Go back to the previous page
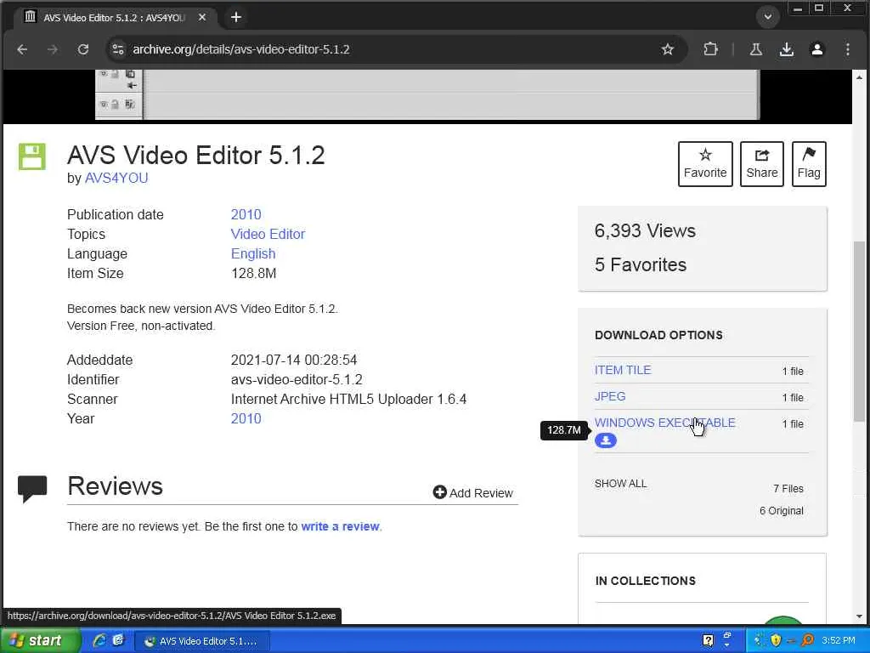The width and height of the screenshot is (870, 653). pyautogui.click(x=22, y=49)
